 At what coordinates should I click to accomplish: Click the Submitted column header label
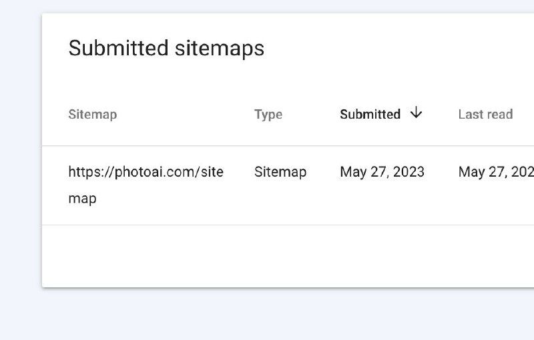click(x=370, y=114)
